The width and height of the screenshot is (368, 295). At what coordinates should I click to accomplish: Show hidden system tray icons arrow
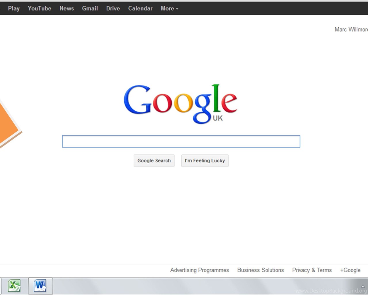pos(363,287)
